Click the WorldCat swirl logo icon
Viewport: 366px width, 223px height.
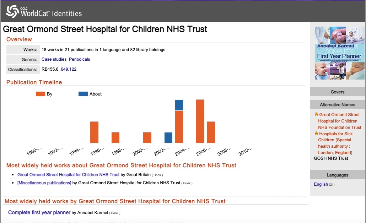click(x=12, y=12)
